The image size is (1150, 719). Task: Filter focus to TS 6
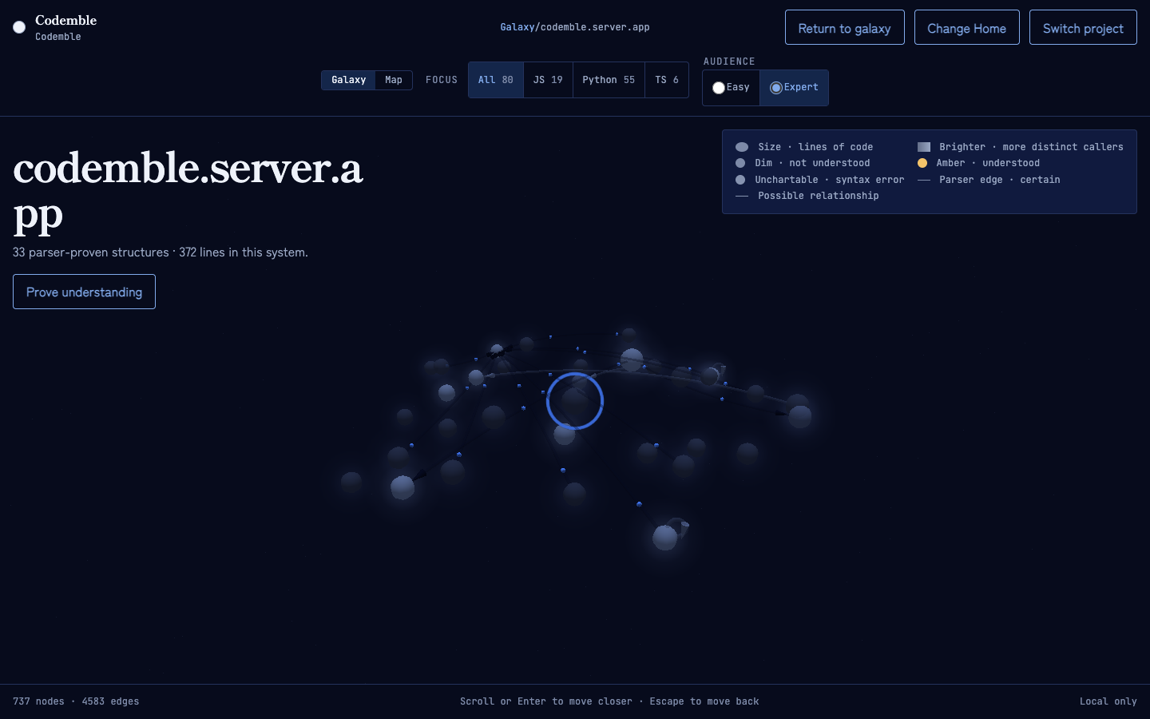667,80
